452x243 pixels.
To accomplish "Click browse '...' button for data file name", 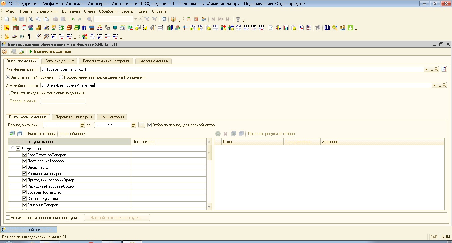I will click(x=440, y=85).
